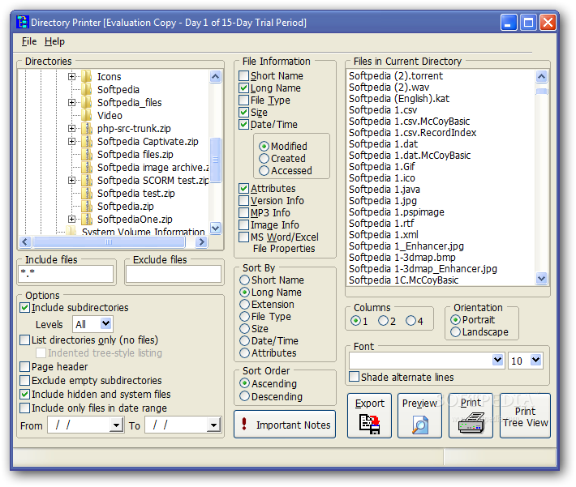Enable Exclude empty subdirectories
Screen dimensions: 576x487
(24, 380)
